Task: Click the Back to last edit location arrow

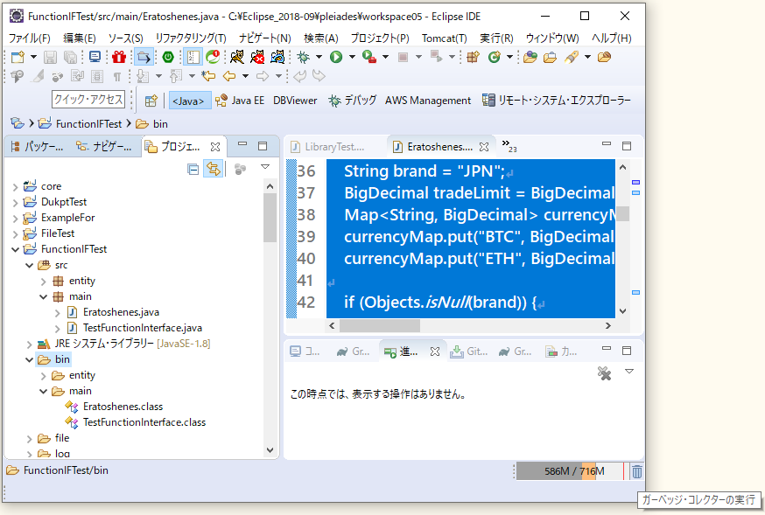Action: [209, 76]
